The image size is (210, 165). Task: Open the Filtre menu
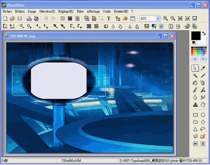80,11
